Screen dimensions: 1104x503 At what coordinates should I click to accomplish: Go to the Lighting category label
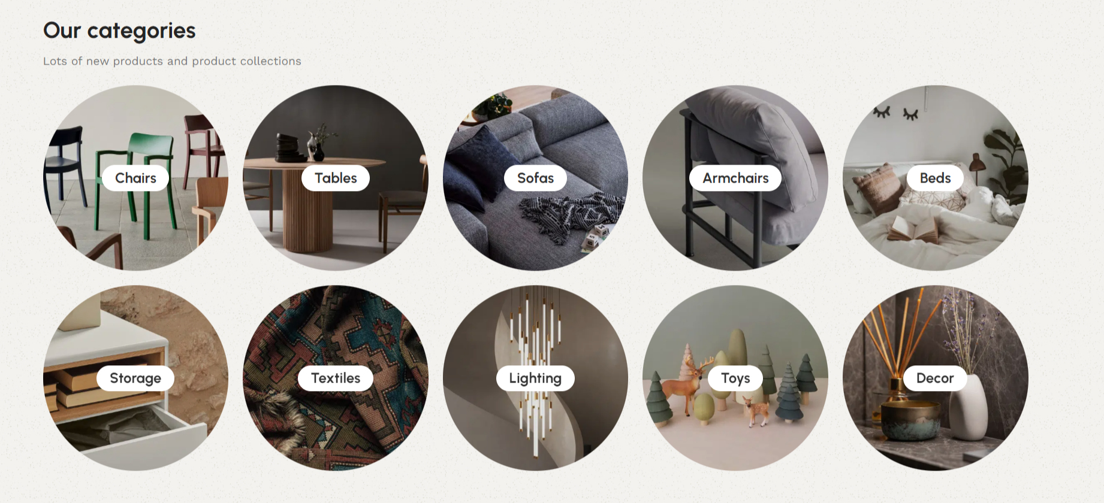[x=535, y=378]
